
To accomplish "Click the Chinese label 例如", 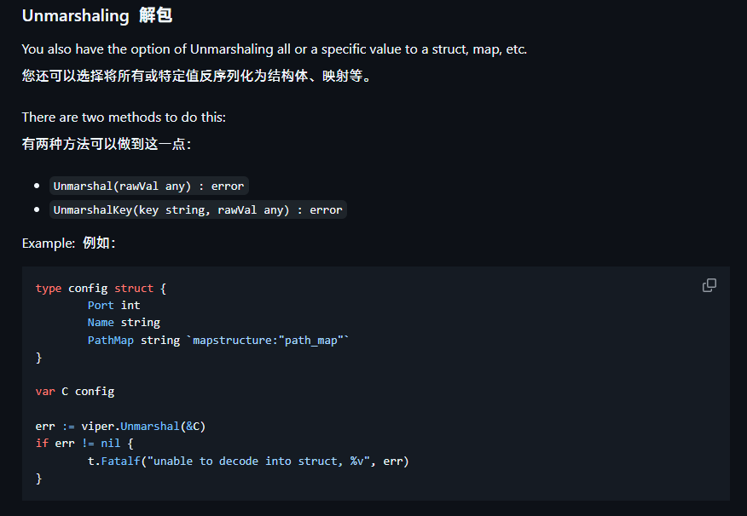I will [98, 244].
